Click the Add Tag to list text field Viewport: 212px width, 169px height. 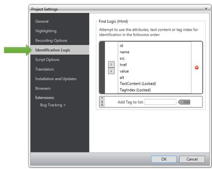coord(160,102)
